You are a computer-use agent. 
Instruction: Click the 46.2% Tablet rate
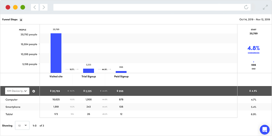pyautogui.click(x=105, y=114)
